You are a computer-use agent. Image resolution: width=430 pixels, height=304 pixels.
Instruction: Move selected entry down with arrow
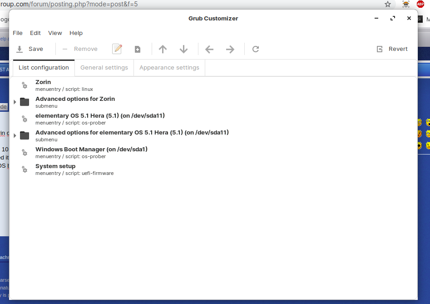tap(183, 49)
